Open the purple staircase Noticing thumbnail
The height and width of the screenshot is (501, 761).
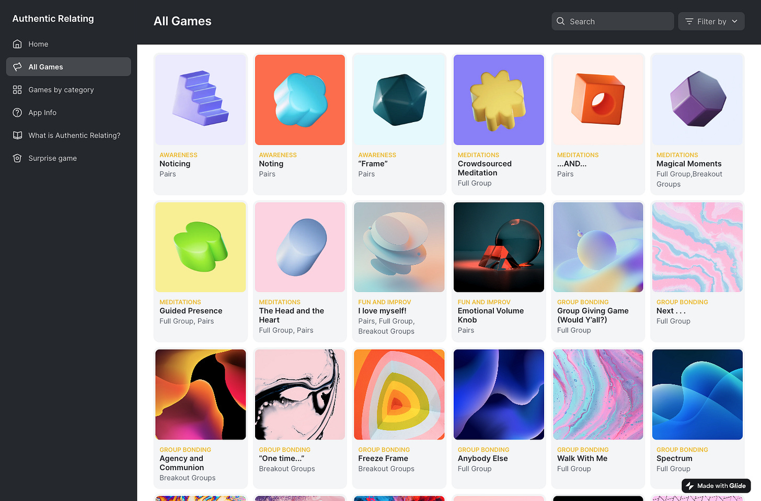click(201, 100)
